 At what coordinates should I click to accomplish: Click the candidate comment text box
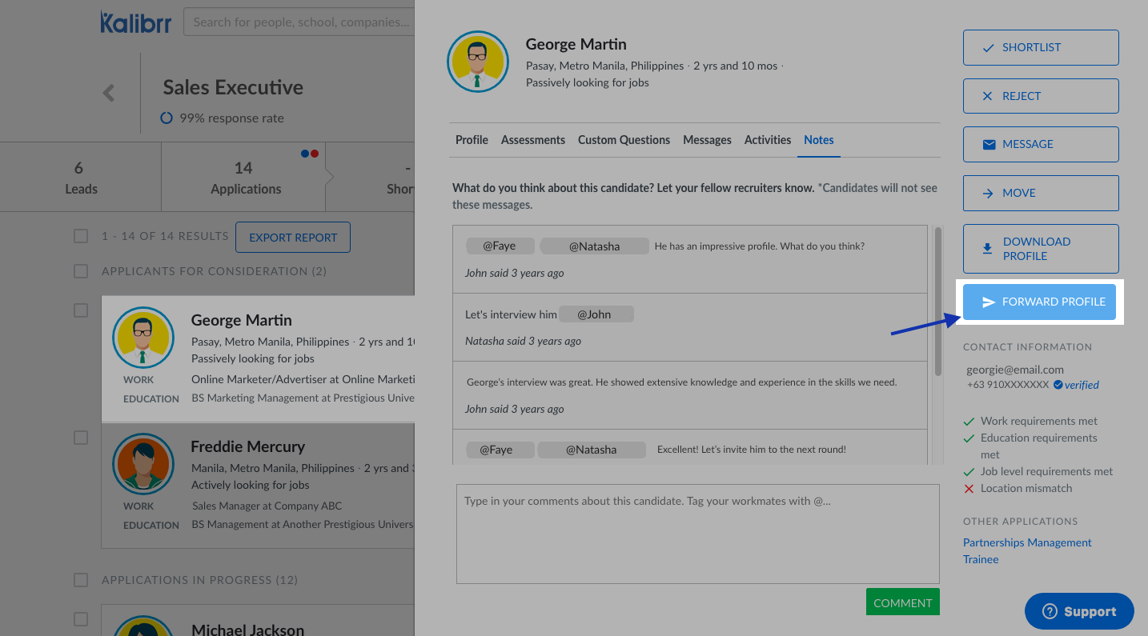697,534
